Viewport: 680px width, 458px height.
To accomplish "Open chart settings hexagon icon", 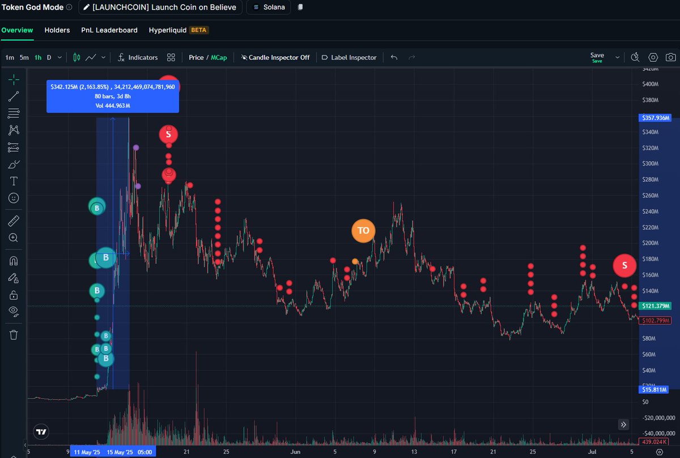I will (653, 57).
